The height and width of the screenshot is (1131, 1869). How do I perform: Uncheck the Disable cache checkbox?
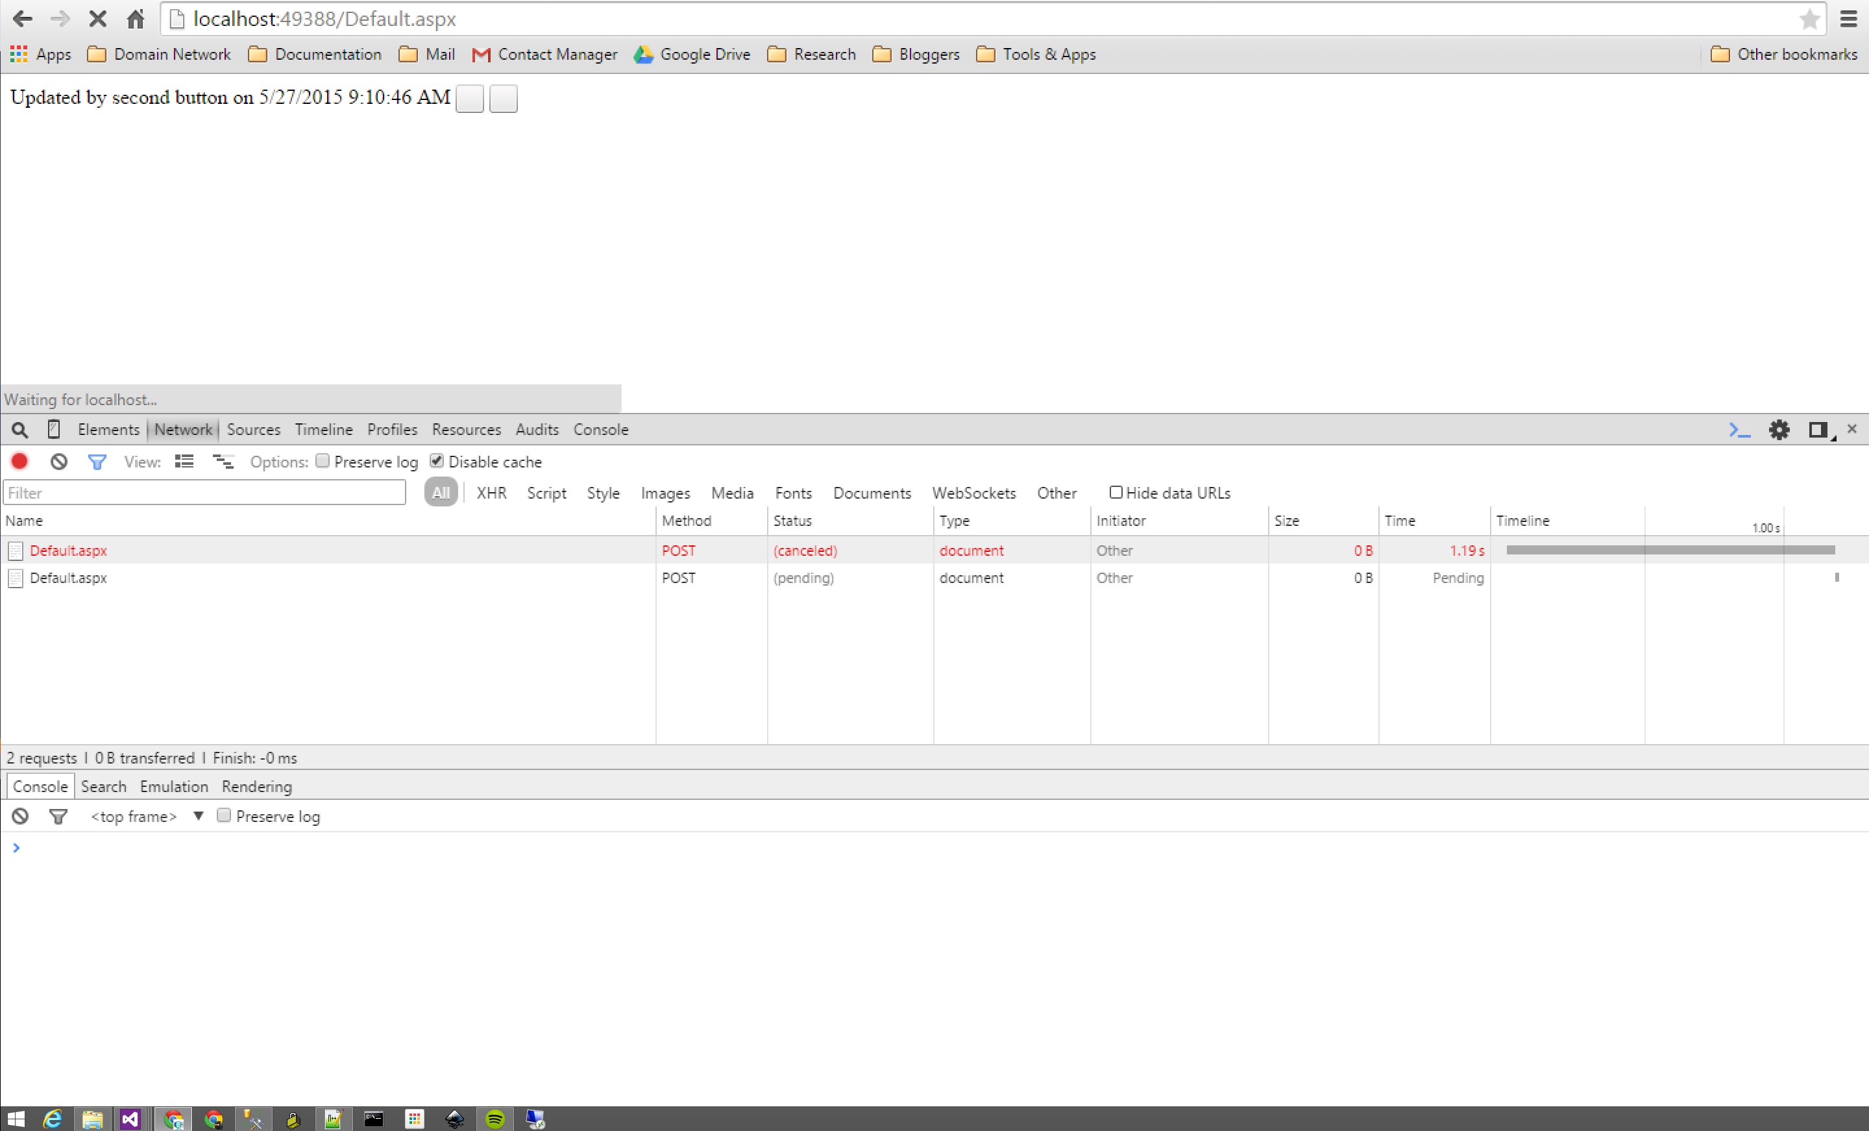(437, 461)
